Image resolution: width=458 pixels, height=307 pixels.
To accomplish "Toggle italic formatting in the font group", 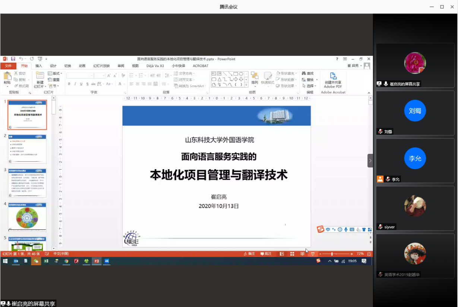I will tap(75, 84).
